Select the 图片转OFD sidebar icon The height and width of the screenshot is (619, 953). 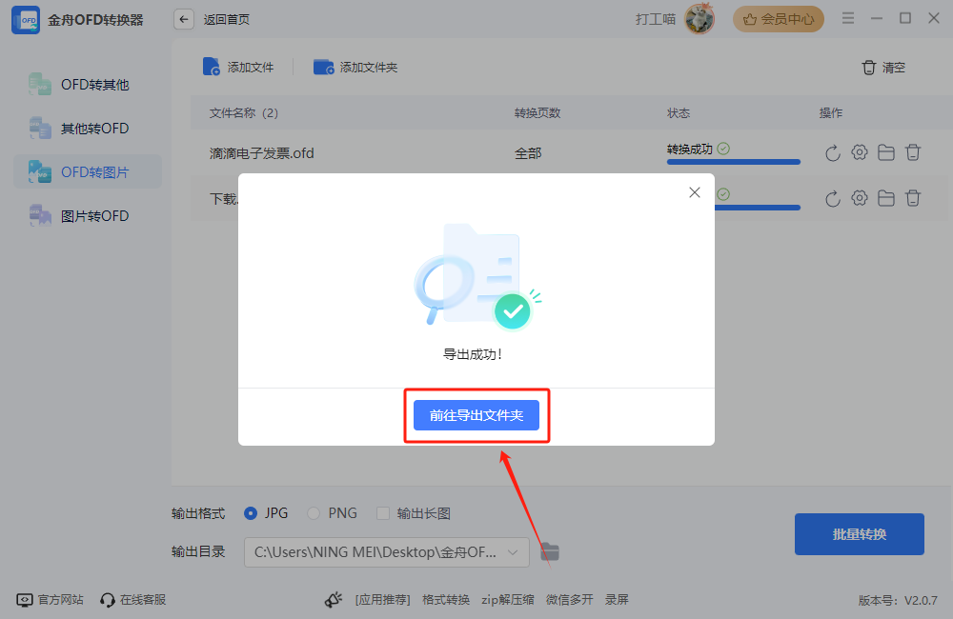coord(40,215)
